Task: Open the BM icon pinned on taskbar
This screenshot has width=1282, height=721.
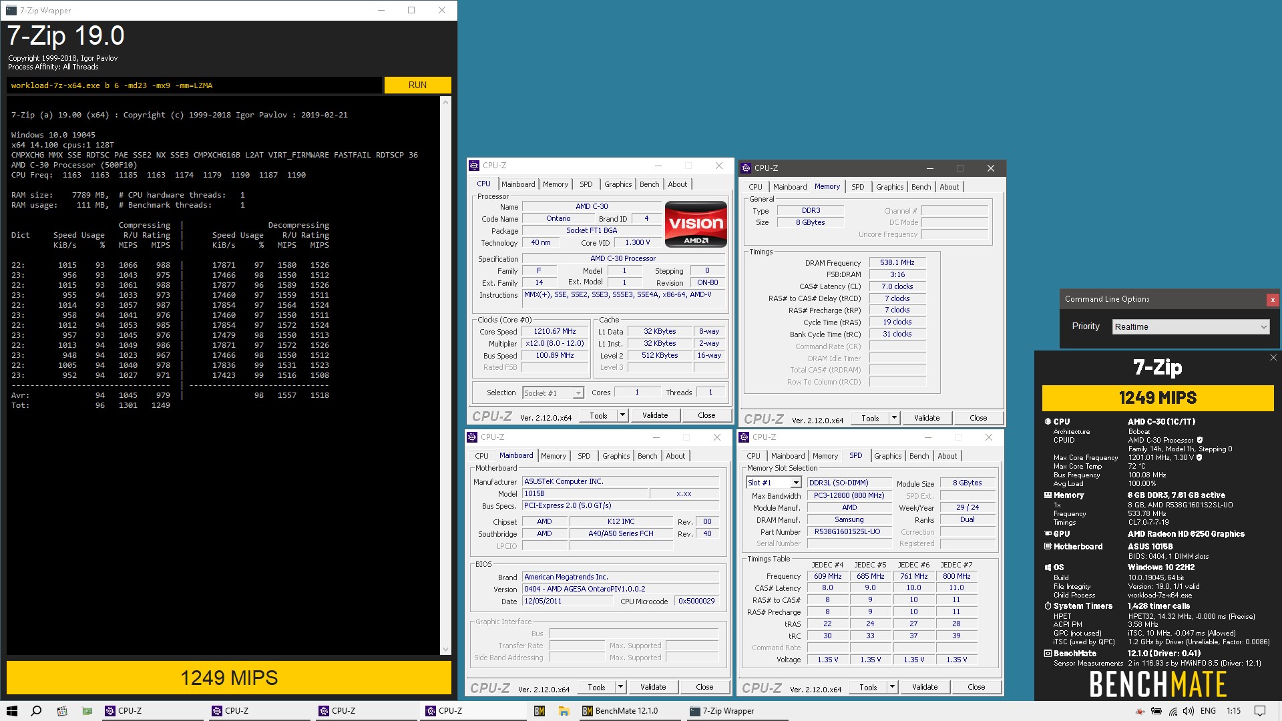Action: tap(540, 711)
